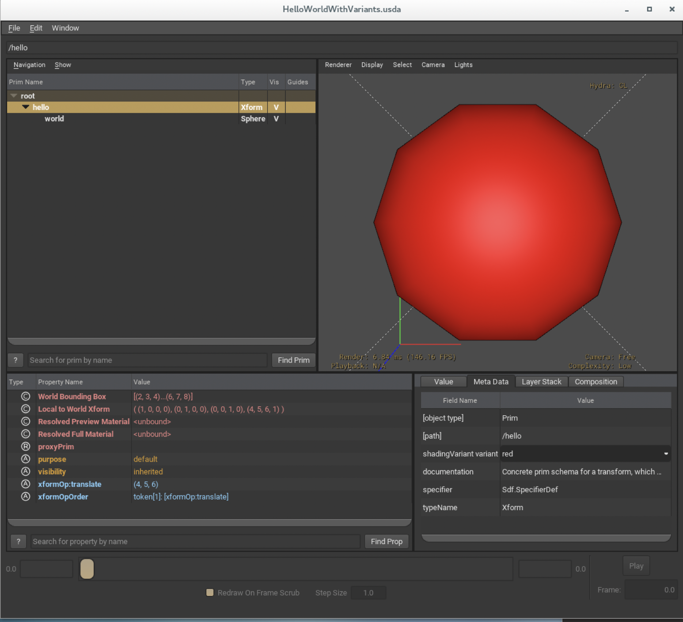This screenshot has width=683, height=622.
Task: Click the timeline frame slider handle
Action: coord(87,569)
